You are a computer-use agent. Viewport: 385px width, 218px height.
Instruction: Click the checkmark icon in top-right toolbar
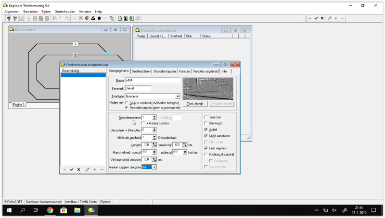point(316,18)
